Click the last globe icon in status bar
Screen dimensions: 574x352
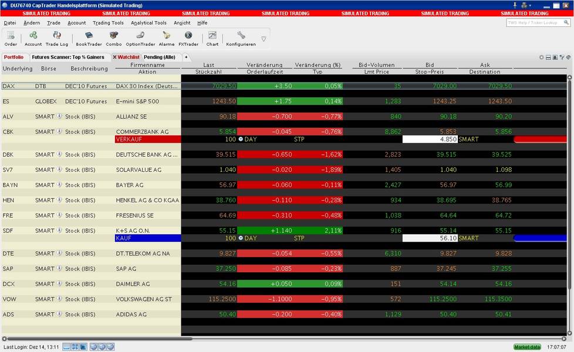pos(110,347)
